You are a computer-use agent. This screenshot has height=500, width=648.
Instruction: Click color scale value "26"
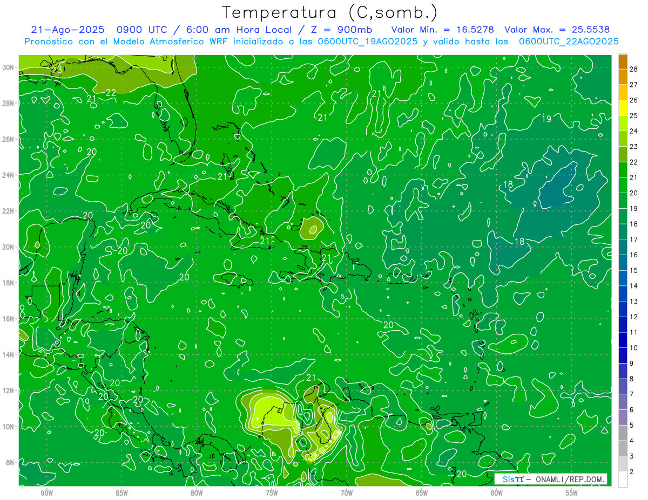tap(634, 100)
